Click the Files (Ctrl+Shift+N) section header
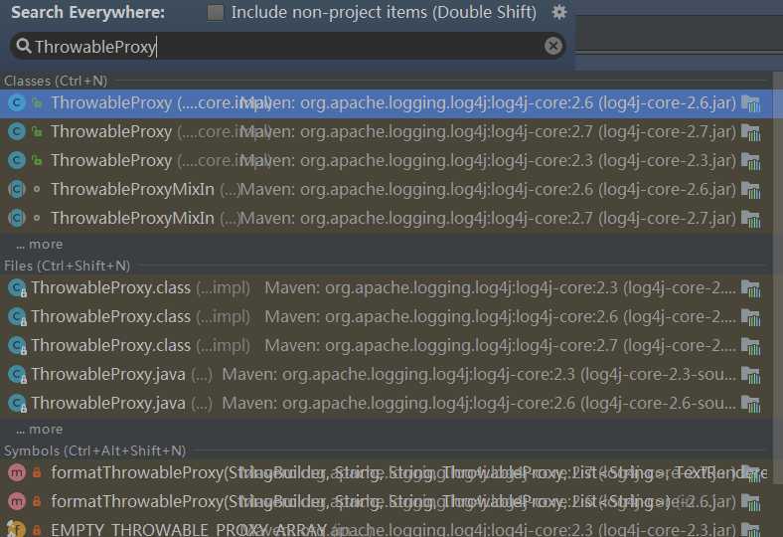The image size is (783, 537). [x=67, y=266]
